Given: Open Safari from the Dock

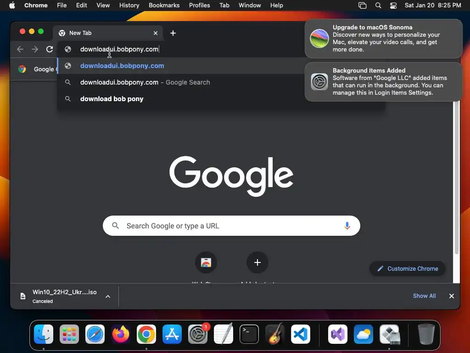Looking at the screenshot, I should point(95,334).
